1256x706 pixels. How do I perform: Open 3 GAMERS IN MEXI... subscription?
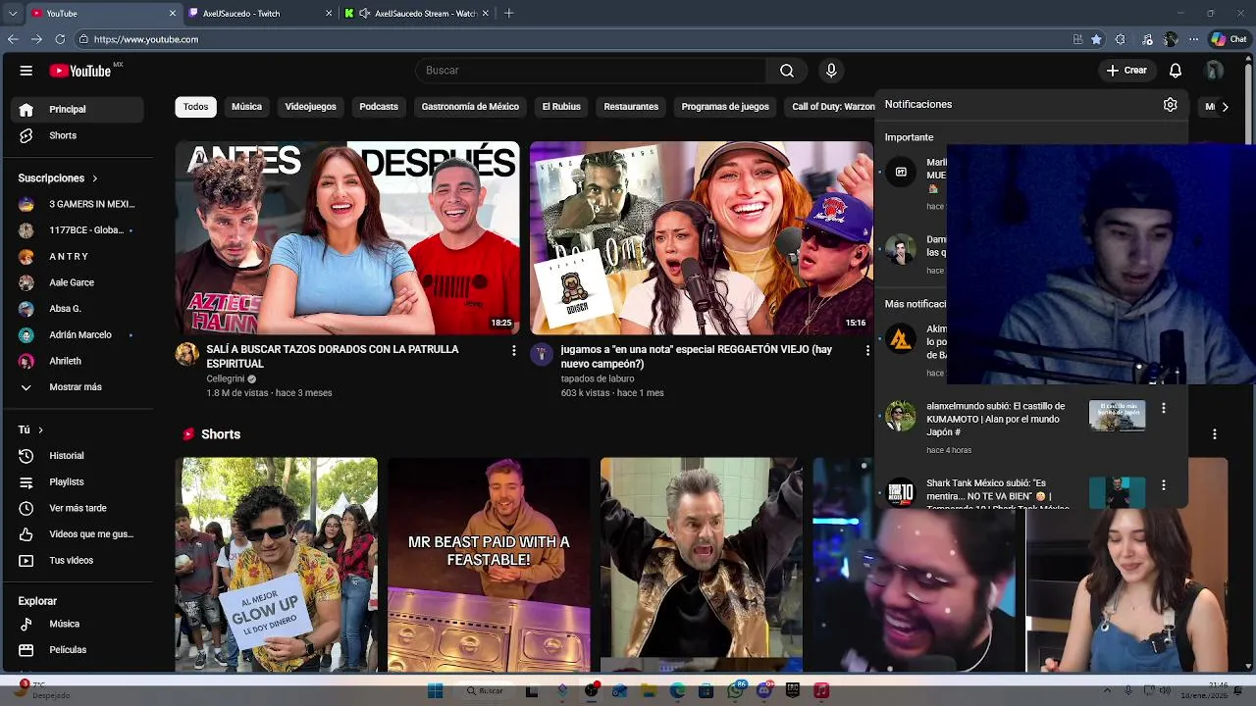(78, 204)
